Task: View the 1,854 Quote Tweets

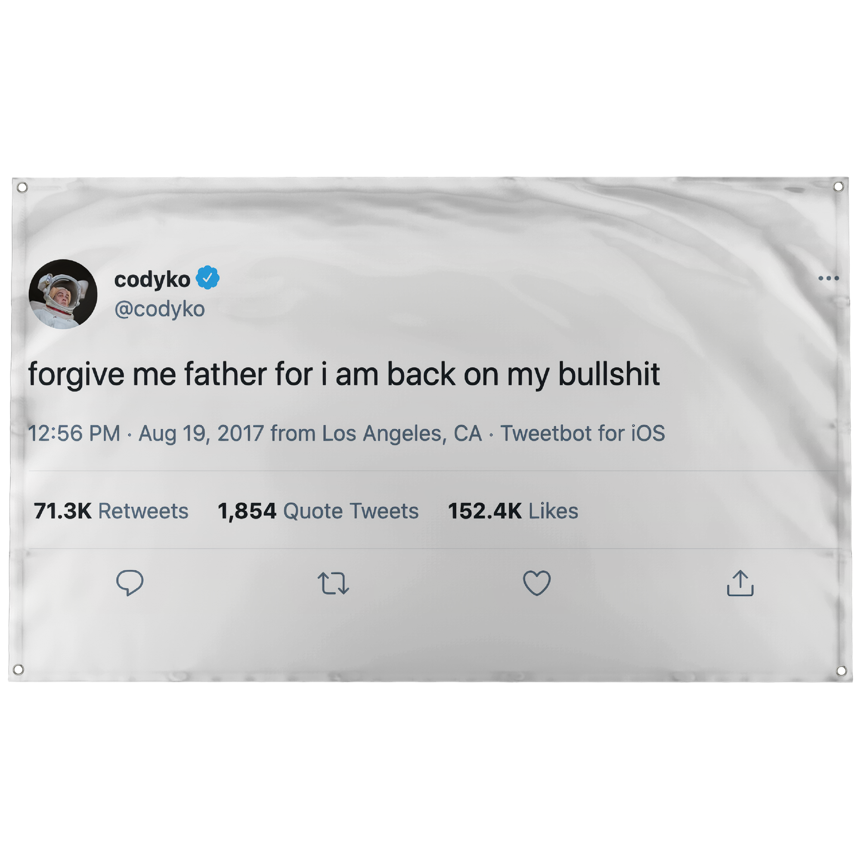Action: [x=318, y=511]
